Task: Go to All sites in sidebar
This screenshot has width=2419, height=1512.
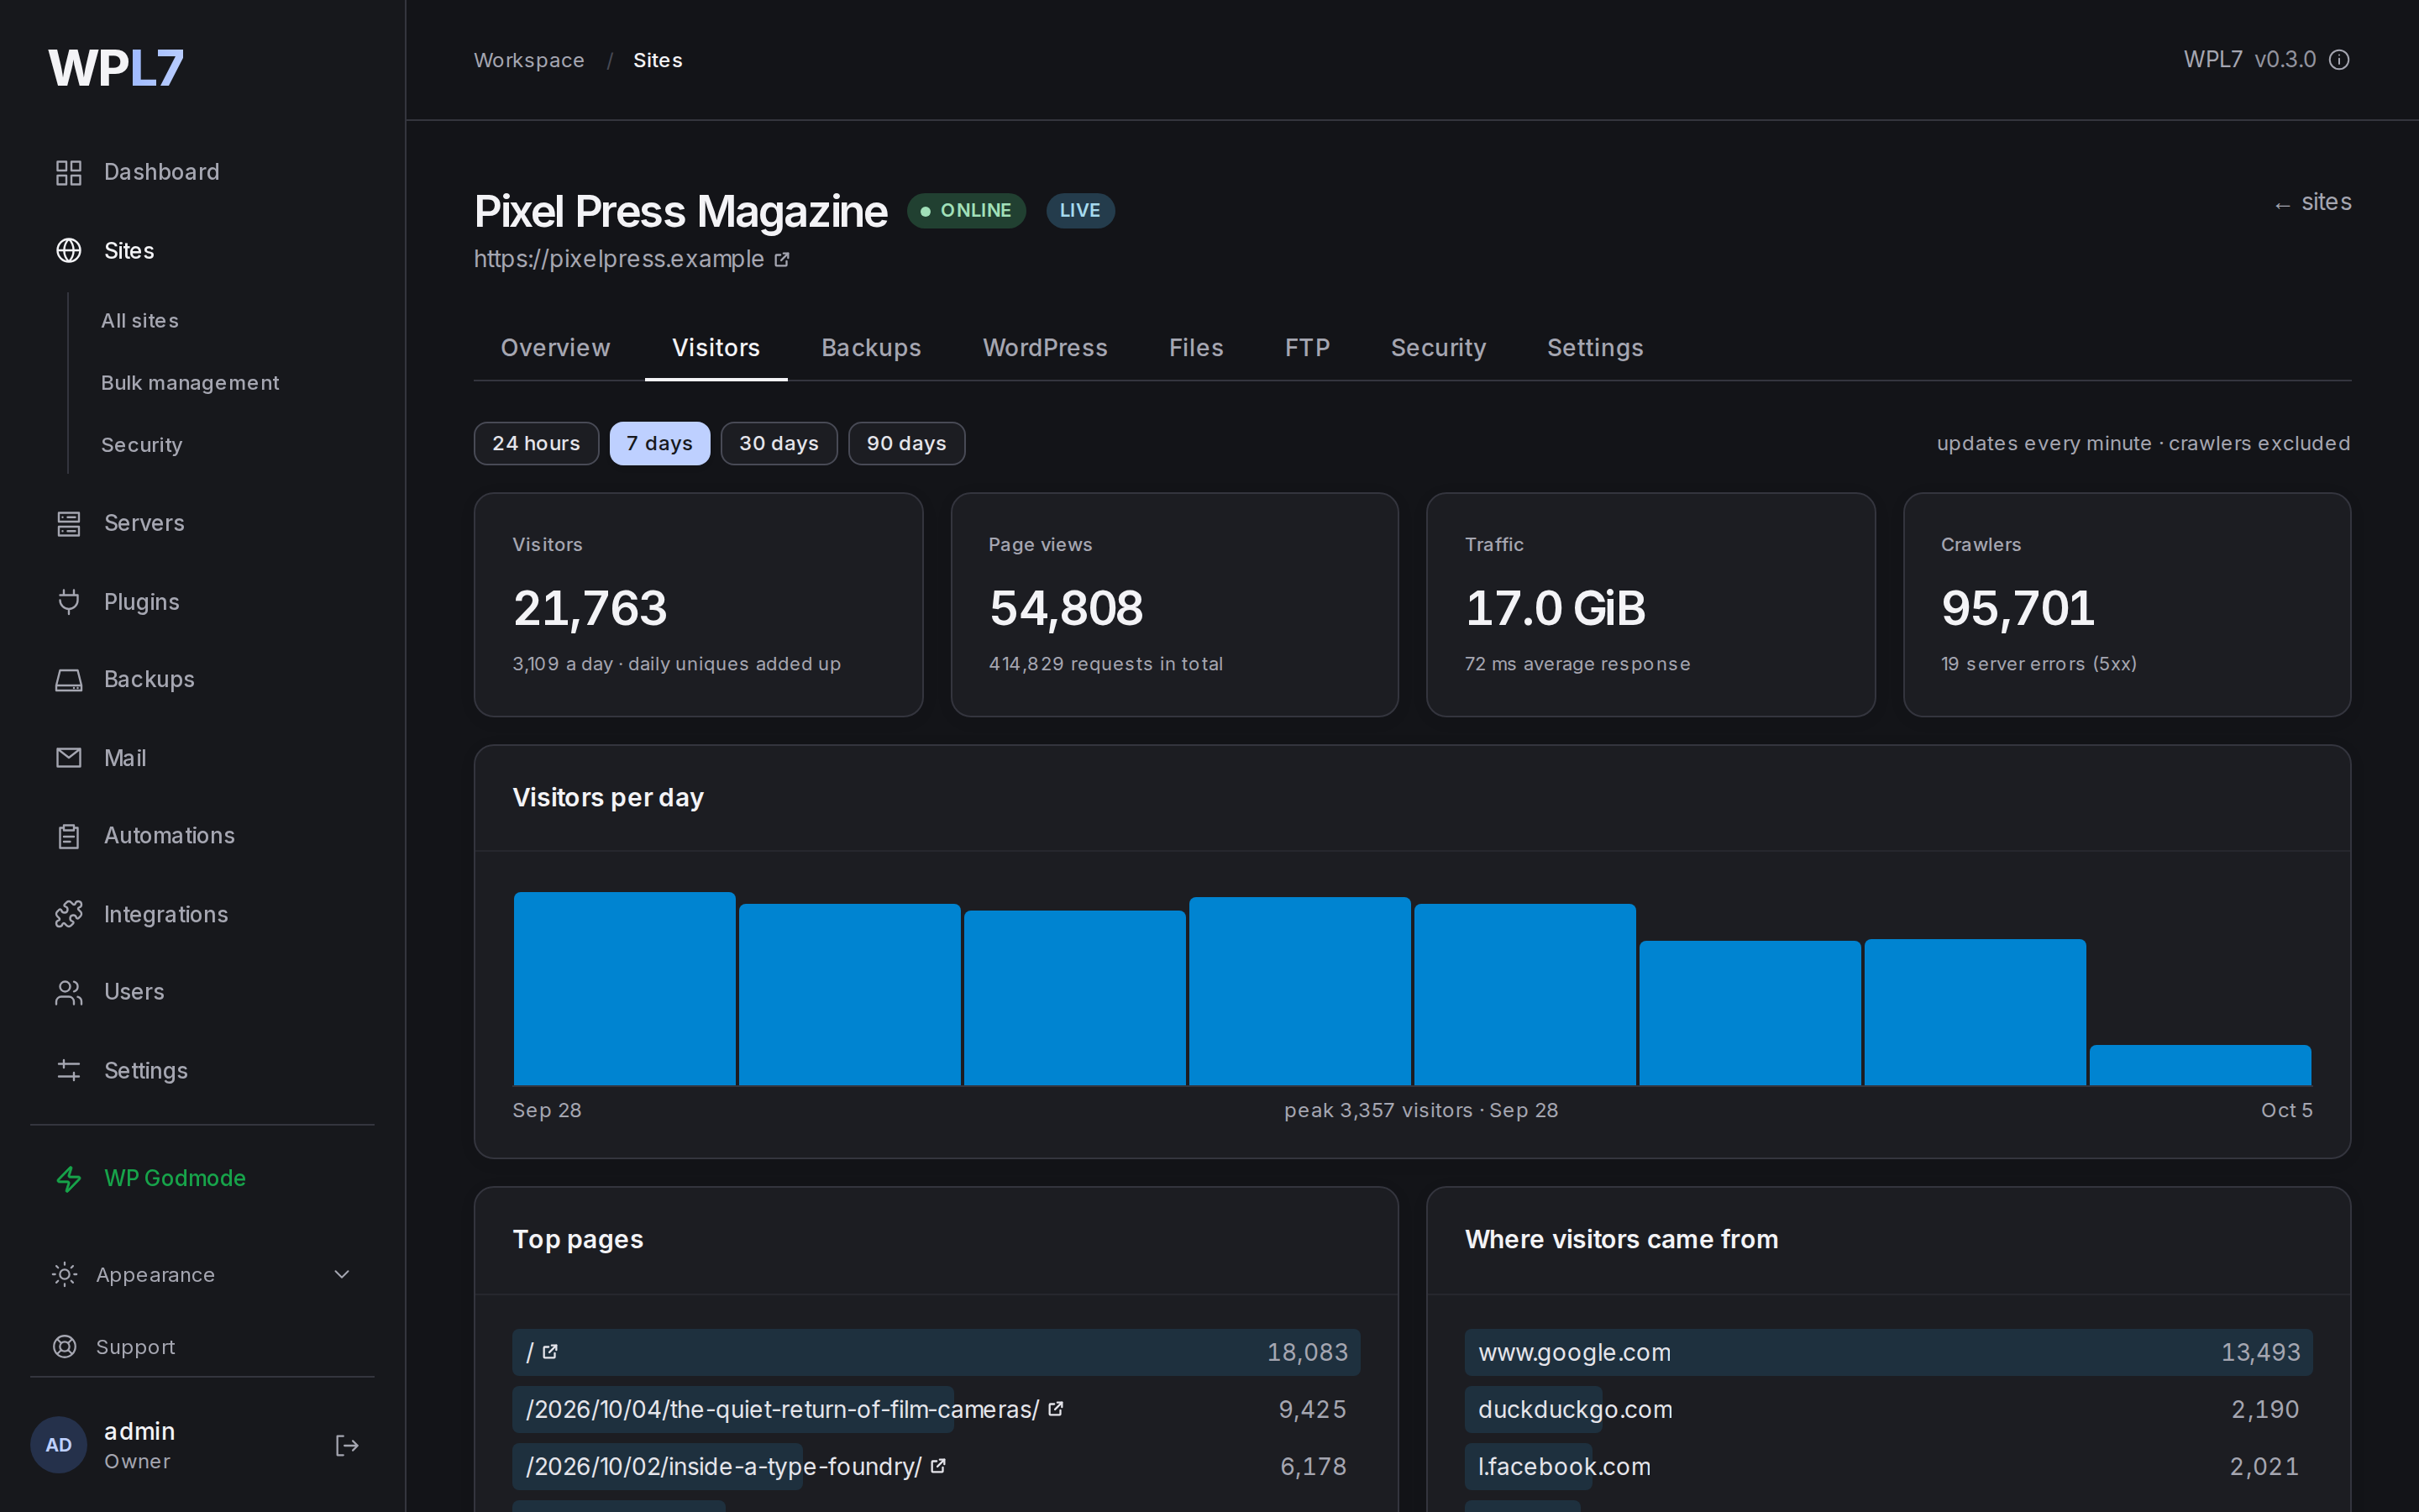Action: [140, 321]
